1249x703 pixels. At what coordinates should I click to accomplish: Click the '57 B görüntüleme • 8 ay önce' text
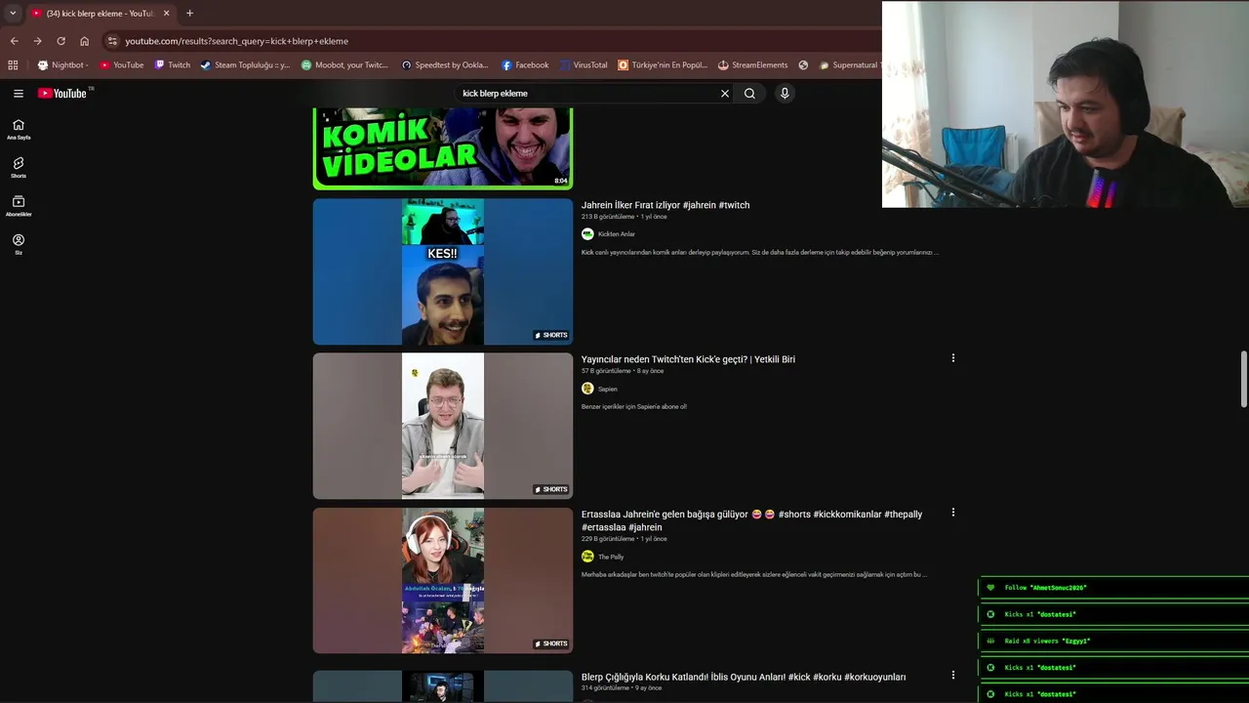point(623,371)
